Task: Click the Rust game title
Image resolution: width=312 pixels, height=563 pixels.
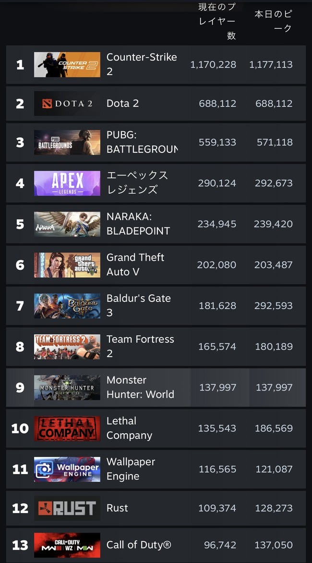Action: 117,508
